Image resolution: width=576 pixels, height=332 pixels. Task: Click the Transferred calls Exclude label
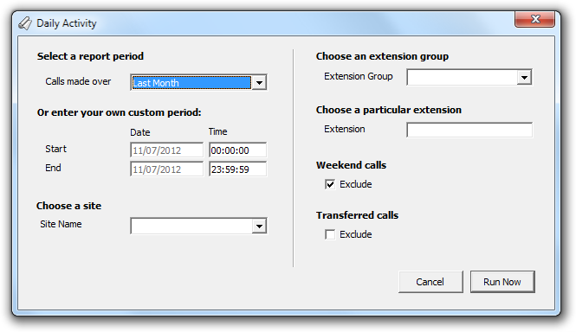(356, 234)
